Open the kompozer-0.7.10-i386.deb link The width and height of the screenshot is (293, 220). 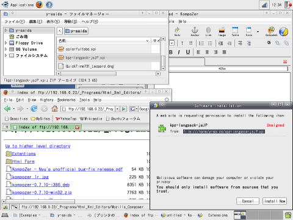pos(41,185)
